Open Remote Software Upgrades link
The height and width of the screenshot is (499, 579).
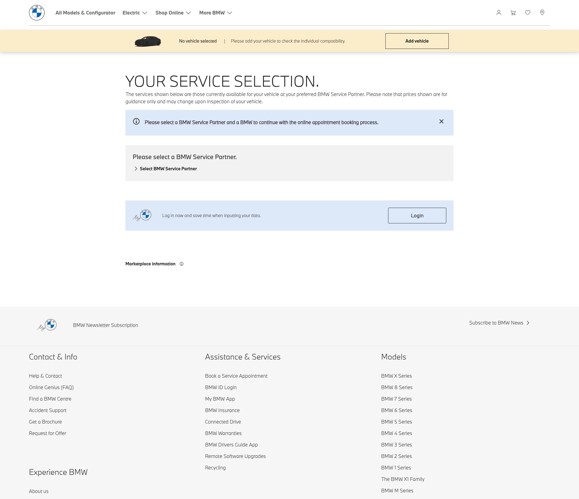tap(235, 456)
